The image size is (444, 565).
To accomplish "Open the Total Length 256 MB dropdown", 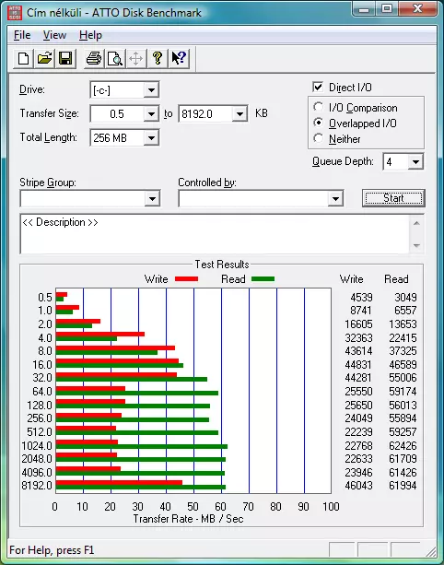I will tap(151, 138).
